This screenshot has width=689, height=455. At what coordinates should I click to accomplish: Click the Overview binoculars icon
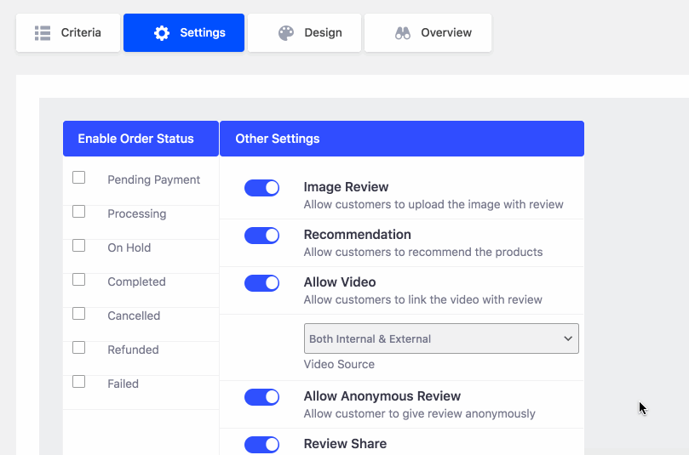[403, 33]
